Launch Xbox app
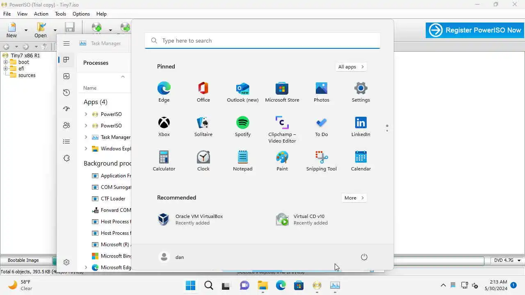The width and height of the screenshot is (525, 295). point(164,127)
